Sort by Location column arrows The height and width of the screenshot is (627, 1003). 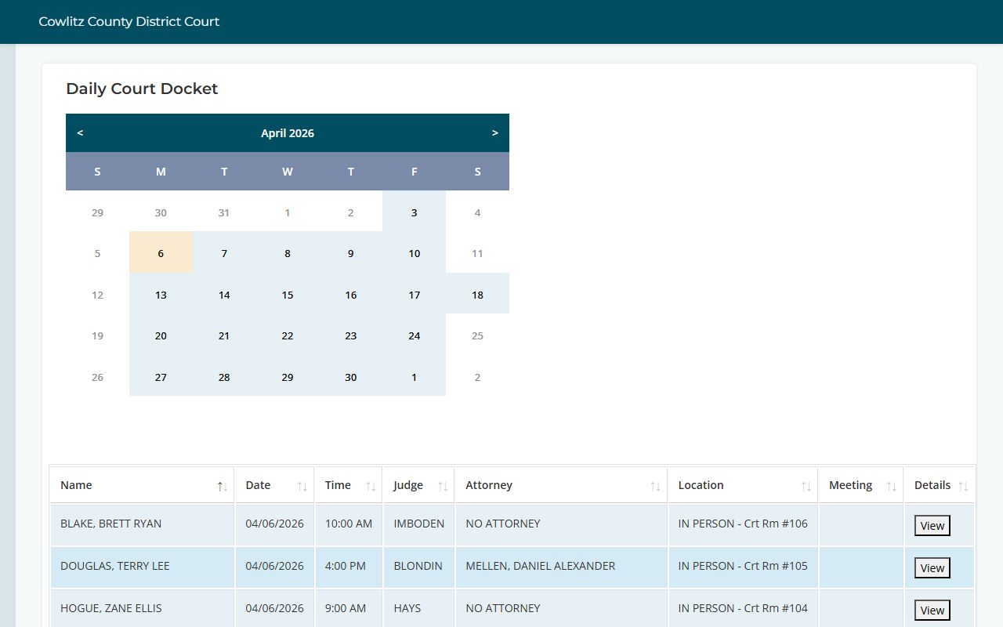point(806,487)
